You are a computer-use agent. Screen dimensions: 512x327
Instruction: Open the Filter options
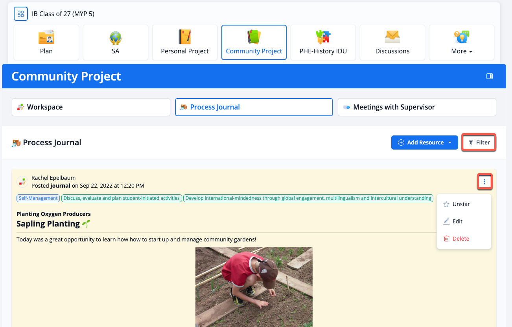[x=479, y=142]
